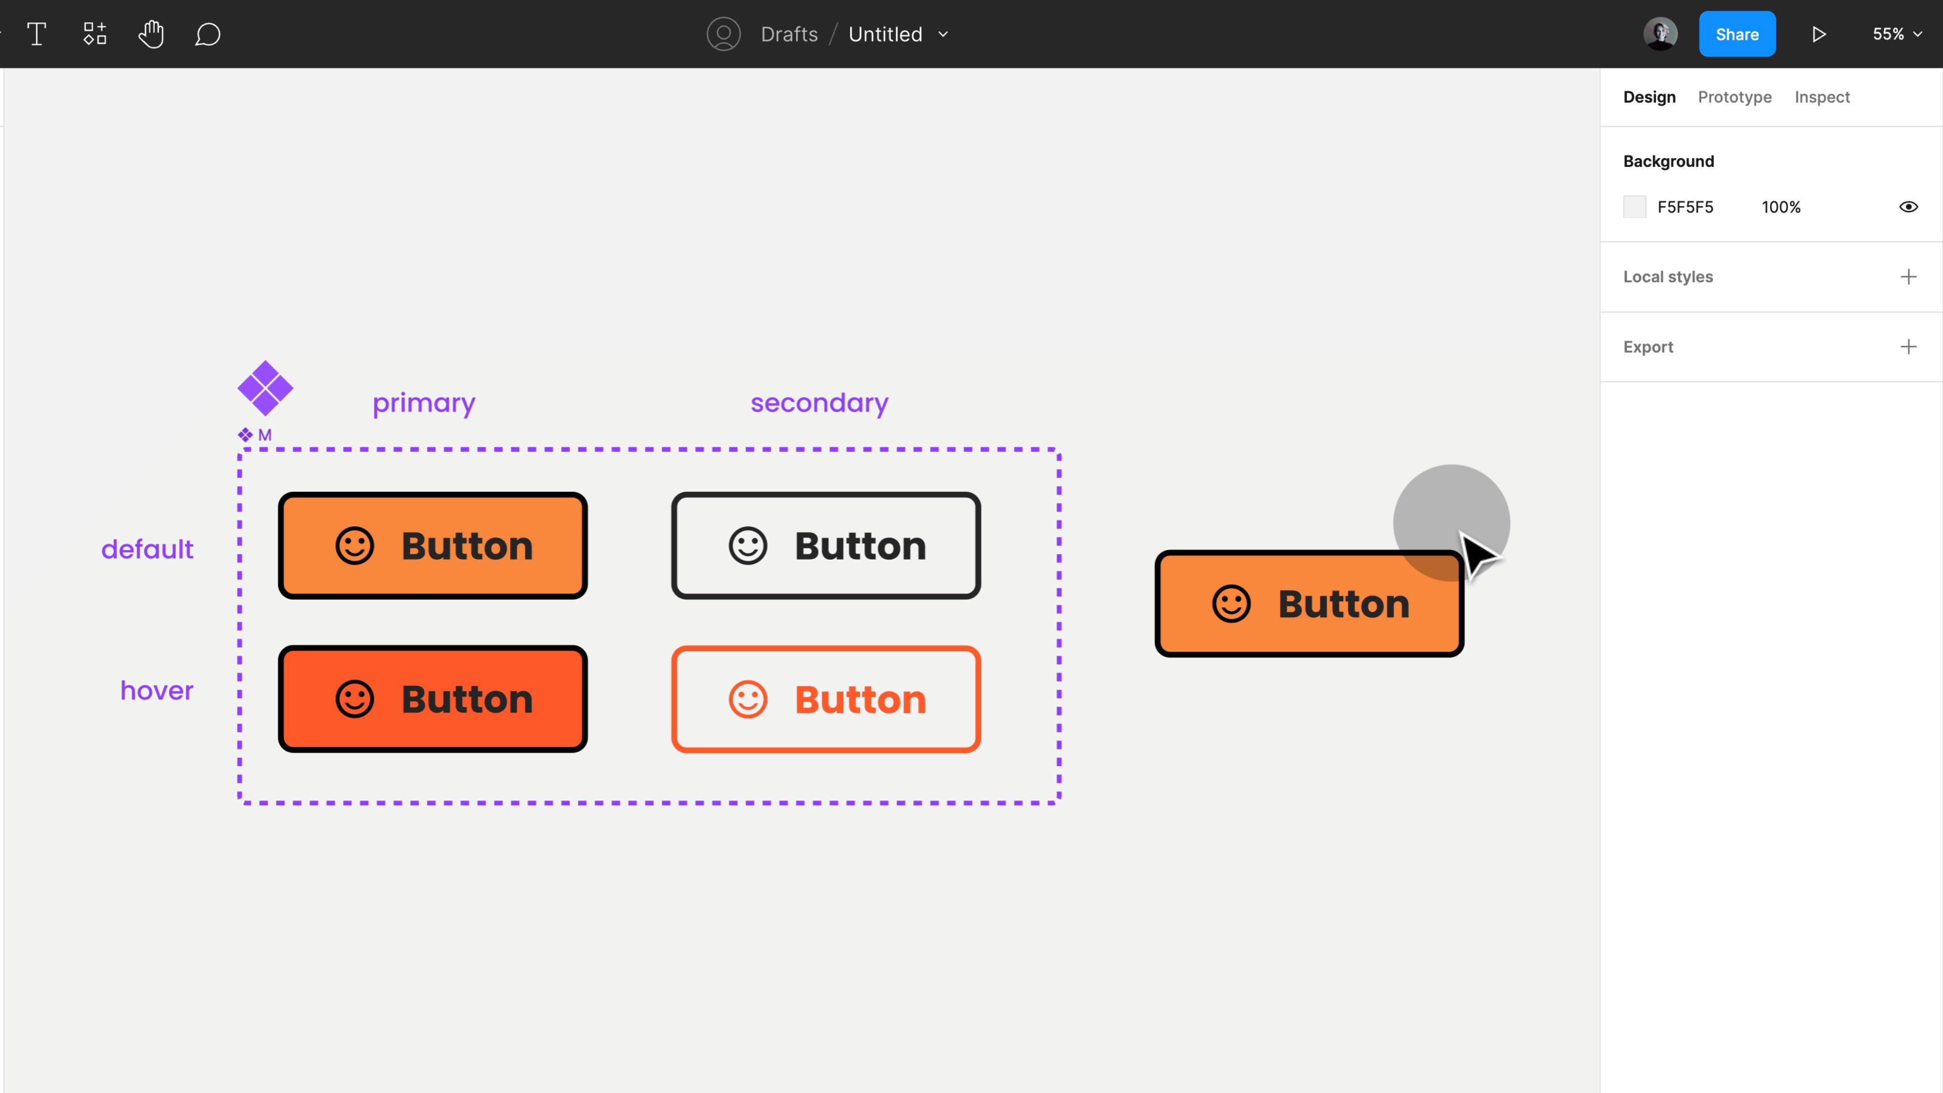The image size is (1943, 1093).
Task: Click the team profile circle icon
Action: 724,34
